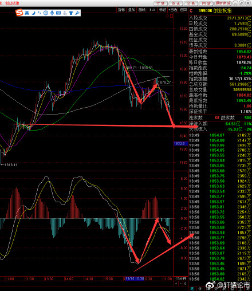Click the 叠加 overlay button
Screen dimensions: 252x291
pos(132,10)
